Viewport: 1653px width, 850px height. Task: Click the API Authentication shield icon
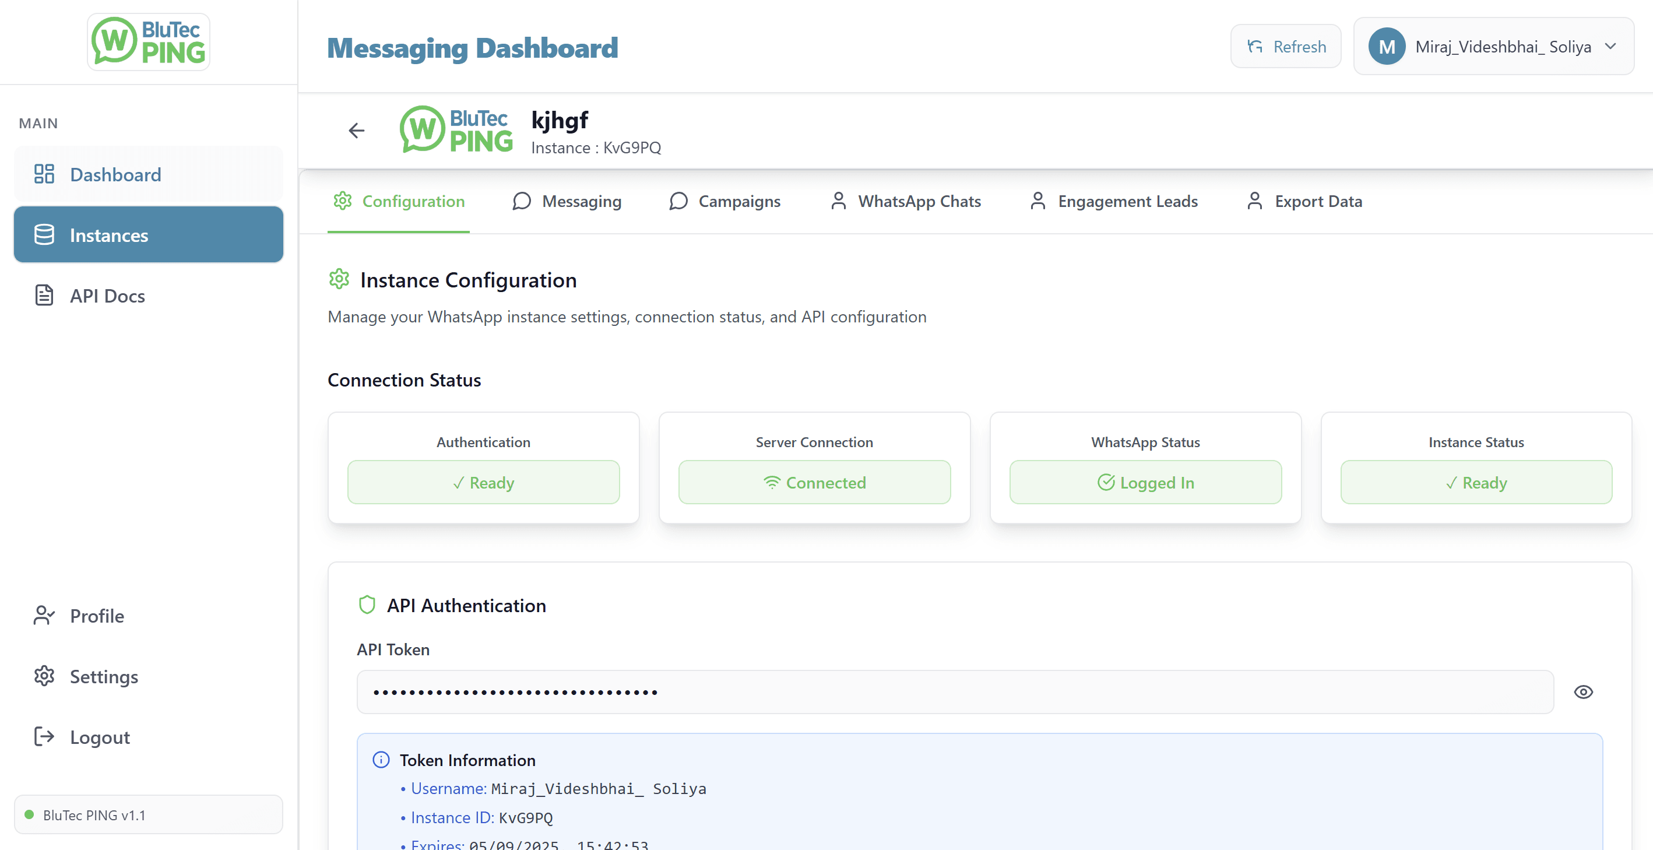(x=367, y=605)
